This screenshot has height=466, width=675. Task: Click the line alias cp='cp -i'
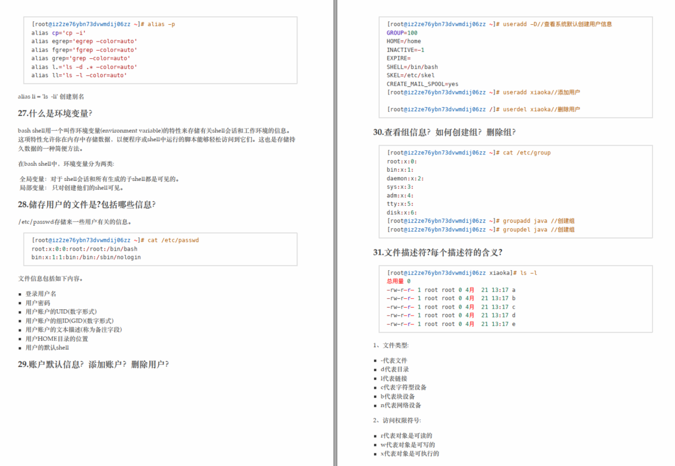[59, 33]
